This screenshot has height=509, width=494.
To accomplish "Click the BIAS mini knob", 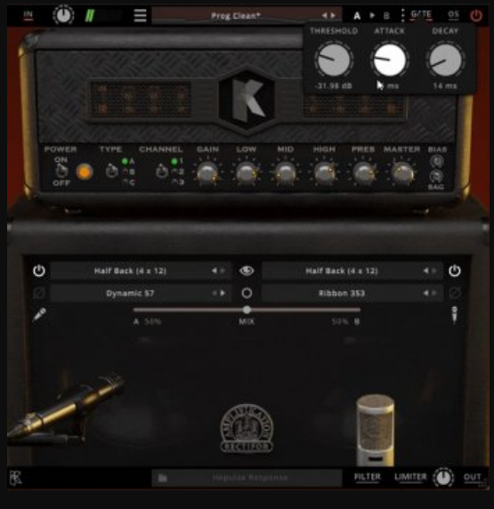I will click(x=436, y=161).
